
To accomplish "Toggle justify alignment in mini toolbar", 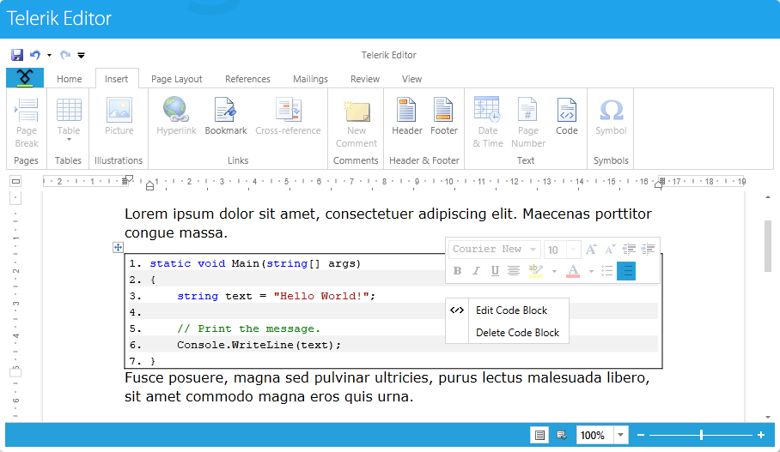I will pos(514,271).
